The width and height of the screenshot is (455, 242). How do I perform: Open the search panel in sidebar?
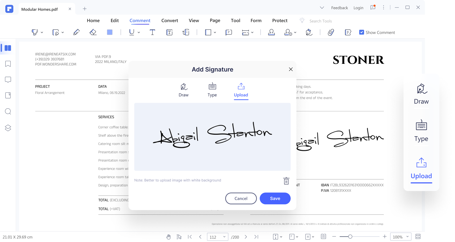click(8, 111)
